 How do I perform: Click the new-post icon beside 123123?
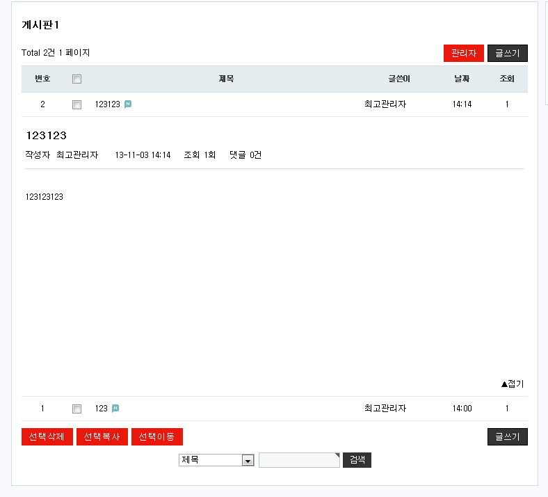tap(128, 104)
